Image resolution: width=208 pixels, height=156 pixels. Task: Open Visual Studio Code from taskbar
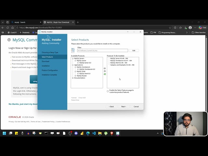pyautogui.click(x=94, y=133)
